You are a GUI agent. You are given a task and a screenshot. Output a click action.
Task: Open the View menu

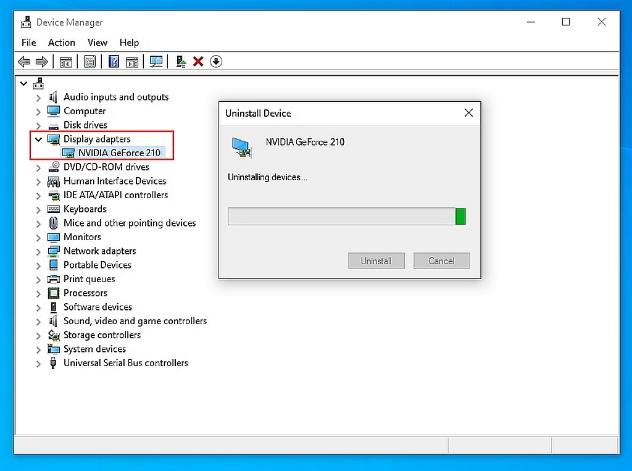pos(97,43)
